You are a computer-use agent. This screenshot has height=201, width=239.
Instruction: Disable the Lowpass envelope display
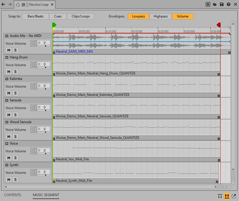click(x=138, y=17)
